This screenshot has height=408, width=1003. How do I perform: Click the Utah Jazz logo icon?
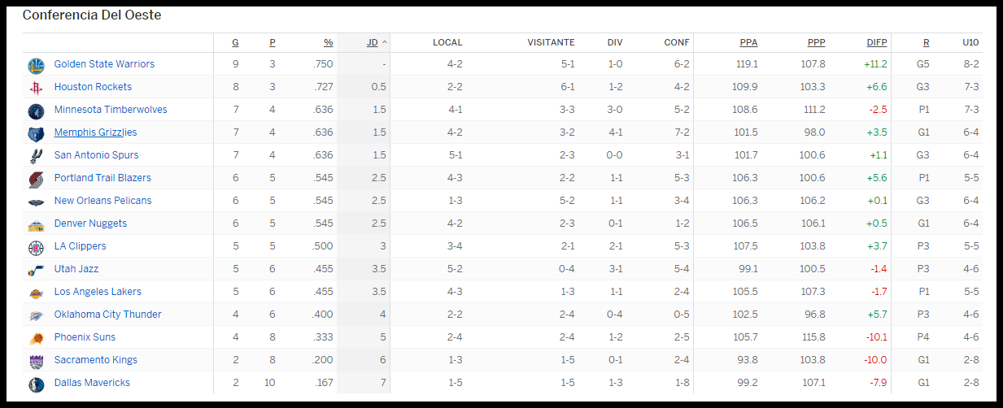tap(36, 270)
